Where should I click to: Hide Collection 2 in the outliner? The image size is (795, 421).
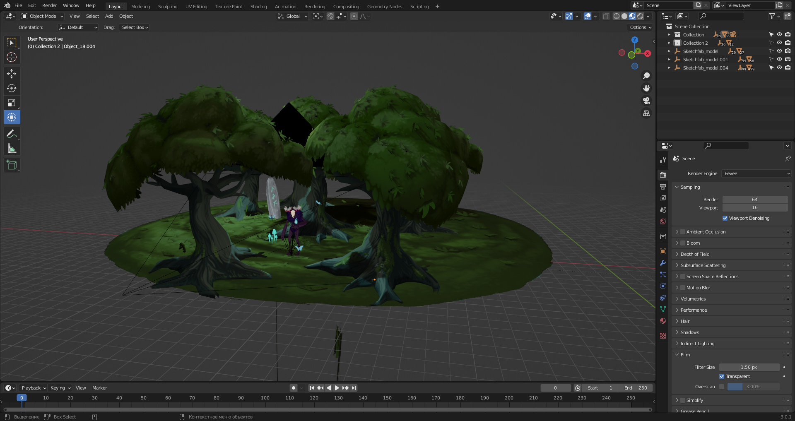pyautogui.click(x=779, y=43)
